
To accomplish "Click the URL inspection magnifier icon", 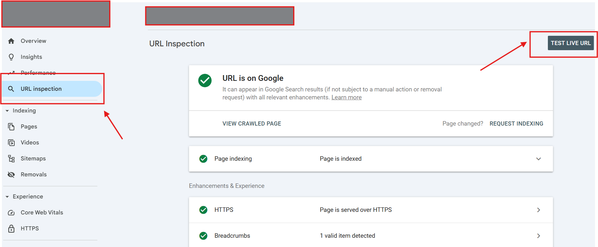I will 11,89.
